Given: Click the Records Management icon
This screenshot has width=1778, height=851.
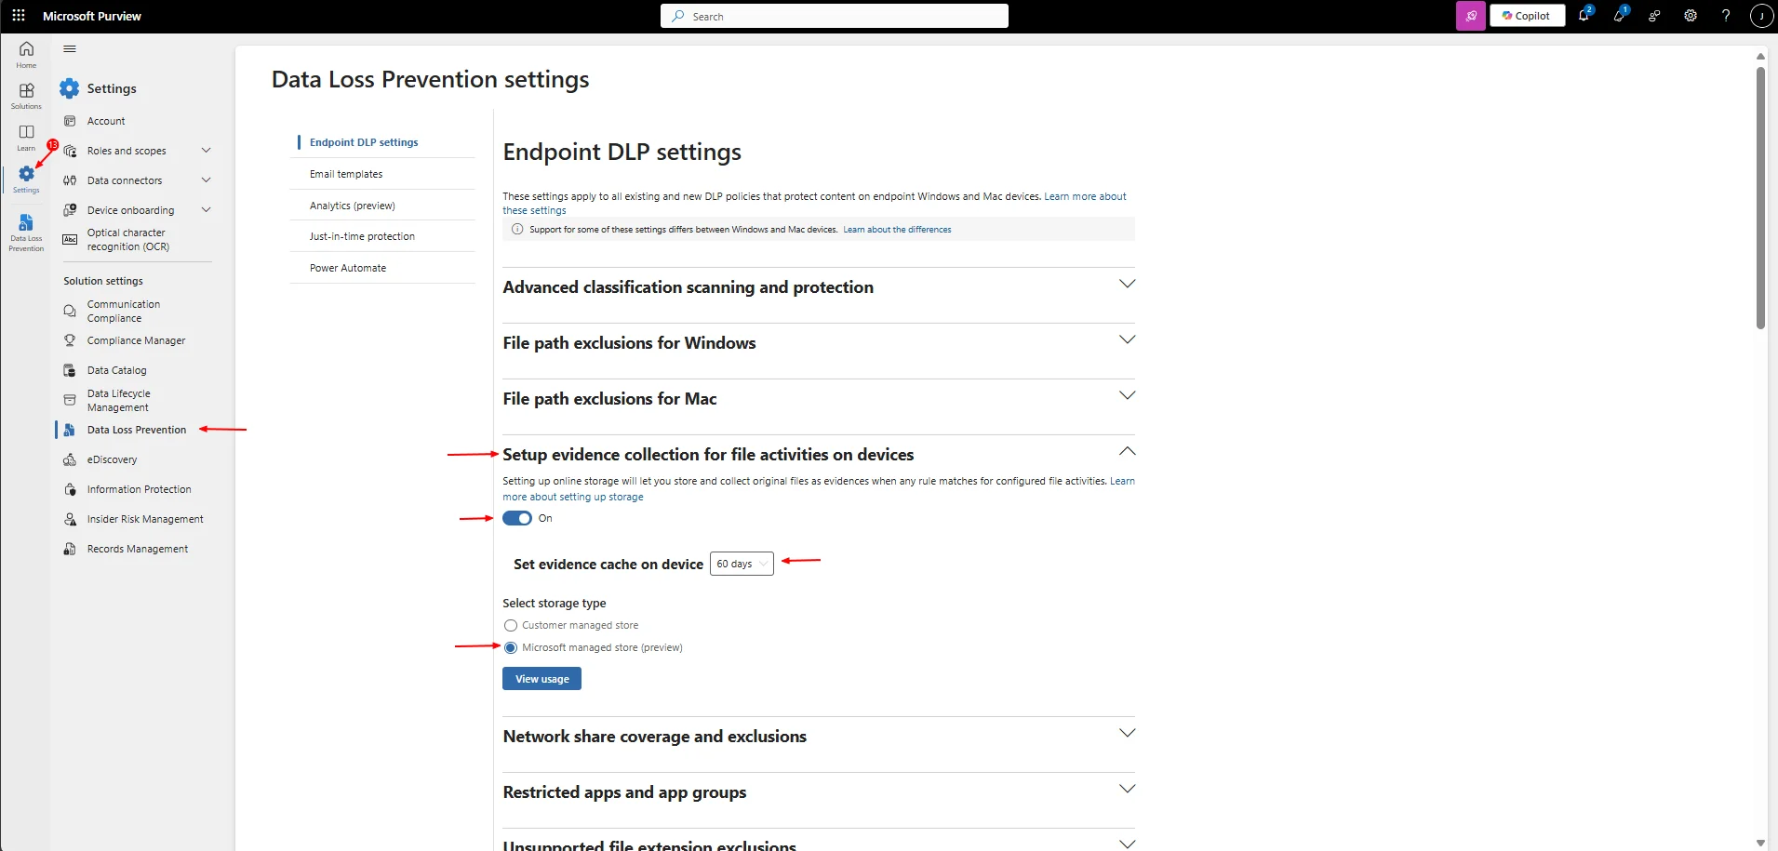Looking at the screenshot, I should tap(70, 549).
